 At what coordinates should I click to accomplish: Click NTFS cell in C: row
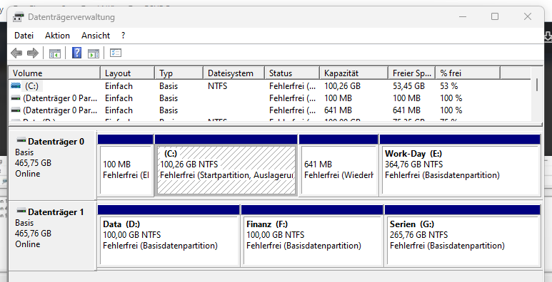pyautogui.click(x=218, y=86)
